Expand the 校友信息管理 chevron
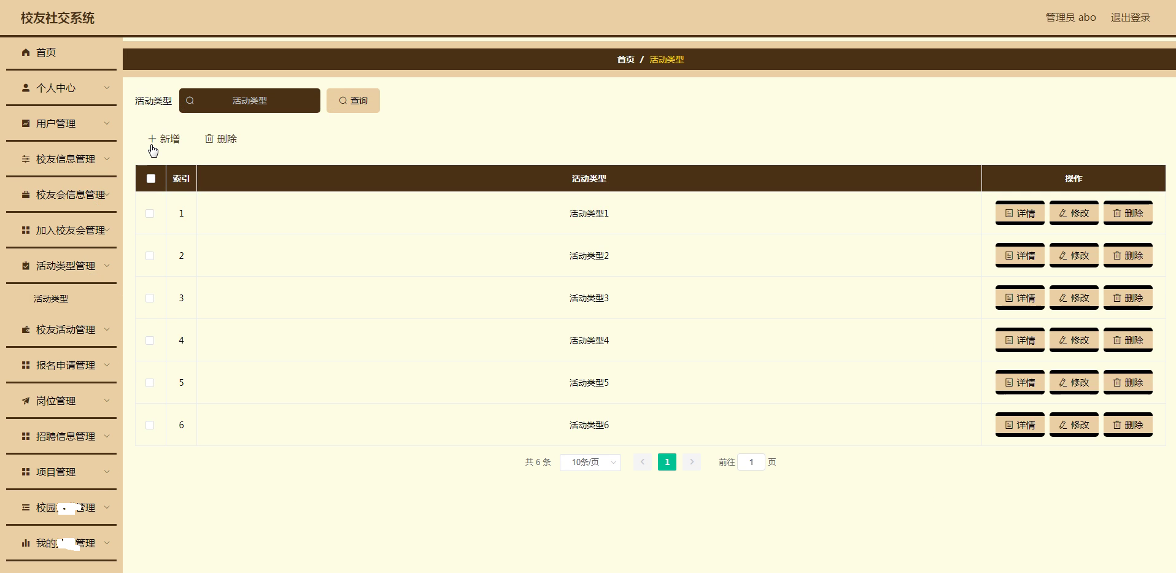The height and width of the screenshot is (573, 1176). click(107, 160)
